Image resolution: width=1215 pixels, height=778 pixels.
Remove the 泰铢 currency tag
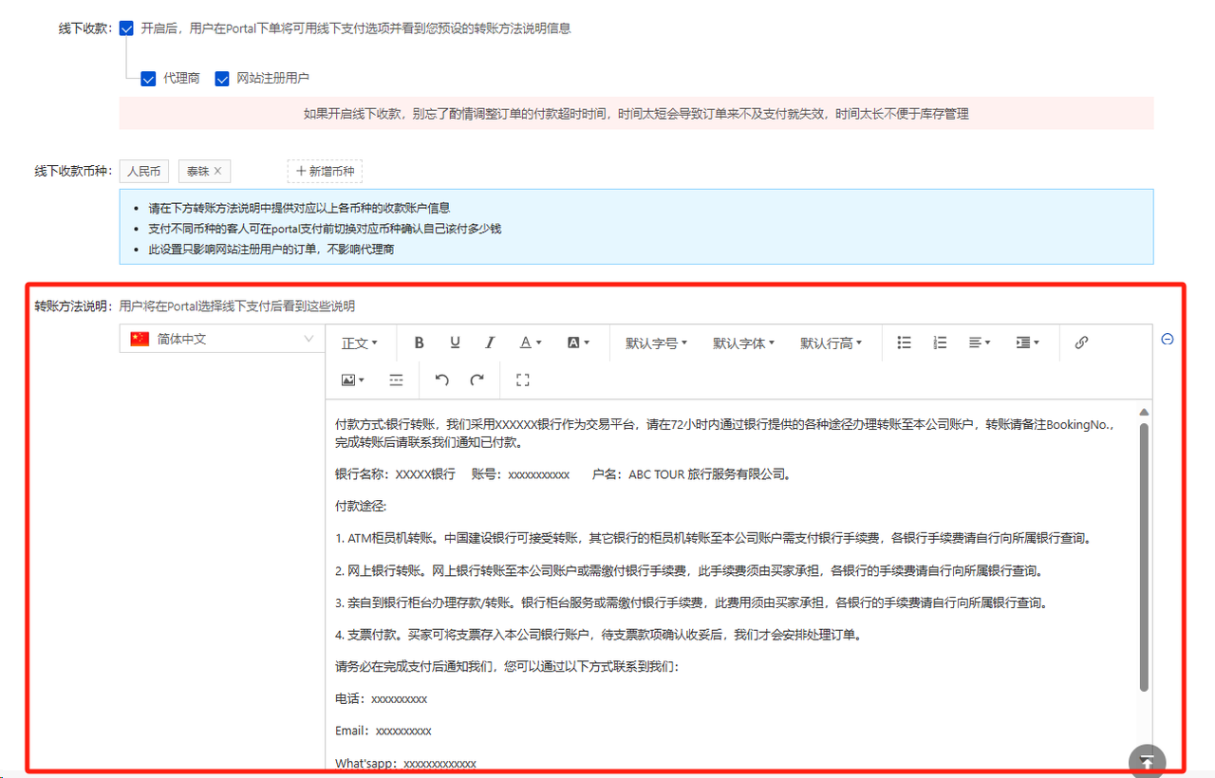pos(217,172)
